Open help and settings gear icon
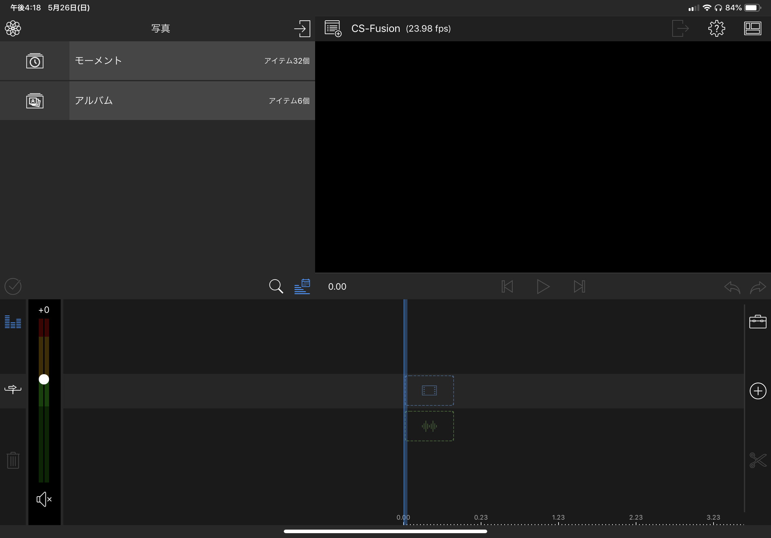This screenshot has width=771, height=538. 716,28
